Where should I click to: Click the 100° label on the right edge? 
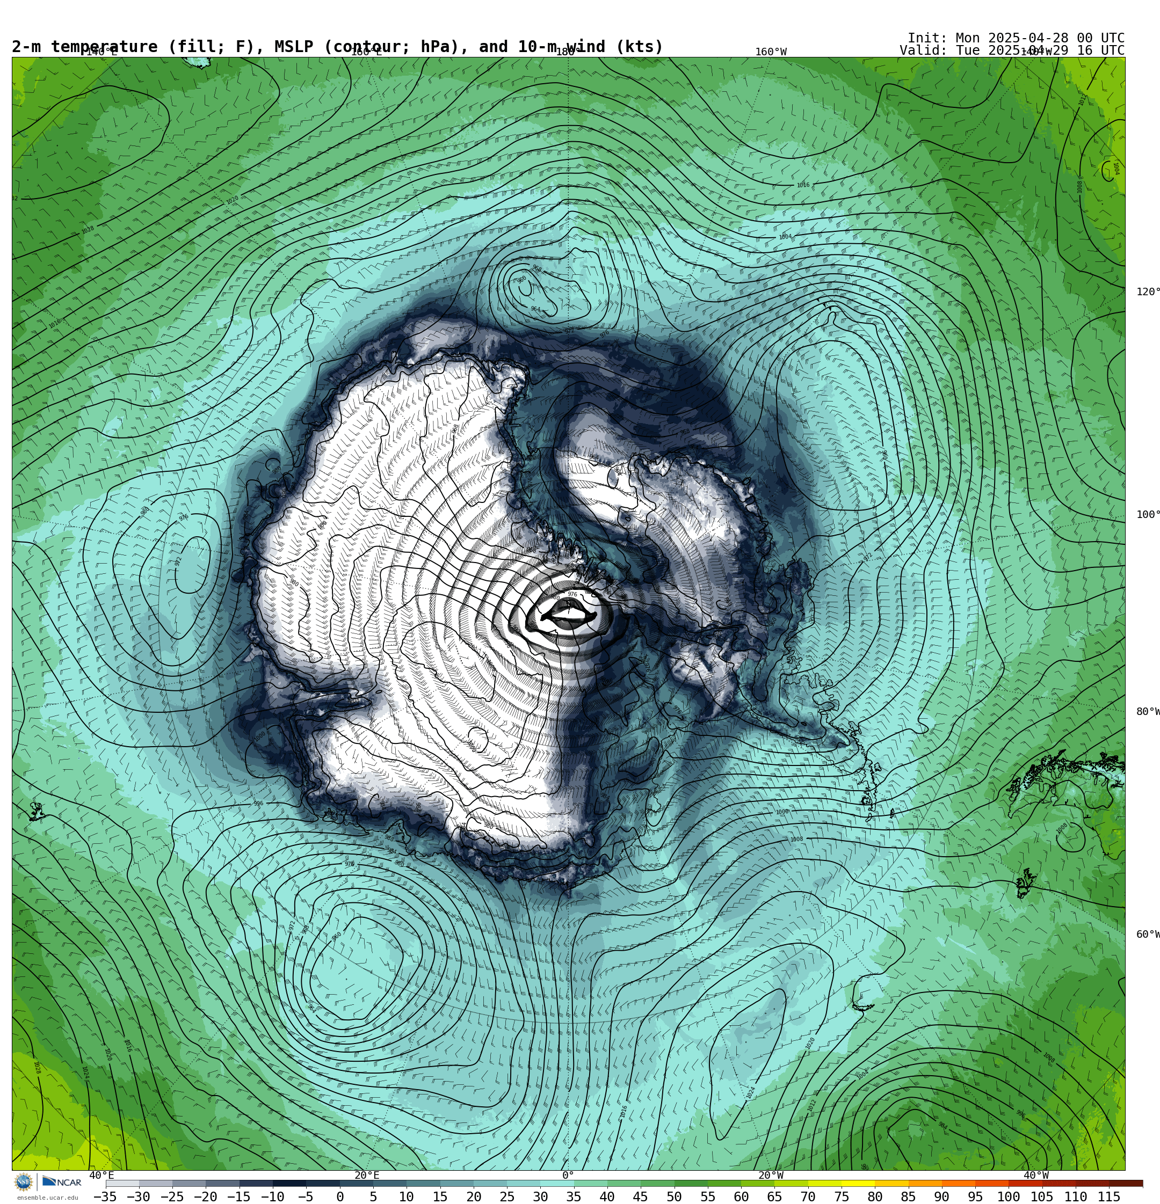pyautogui.click(x=1148, y=514)
